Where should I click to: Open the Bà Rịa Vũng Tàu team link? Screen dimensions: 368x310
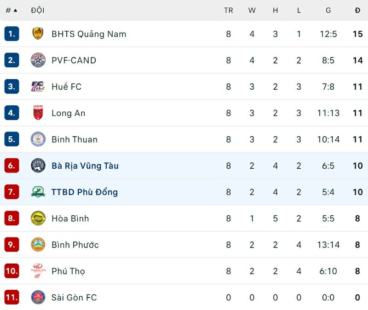tap(85, 166)
